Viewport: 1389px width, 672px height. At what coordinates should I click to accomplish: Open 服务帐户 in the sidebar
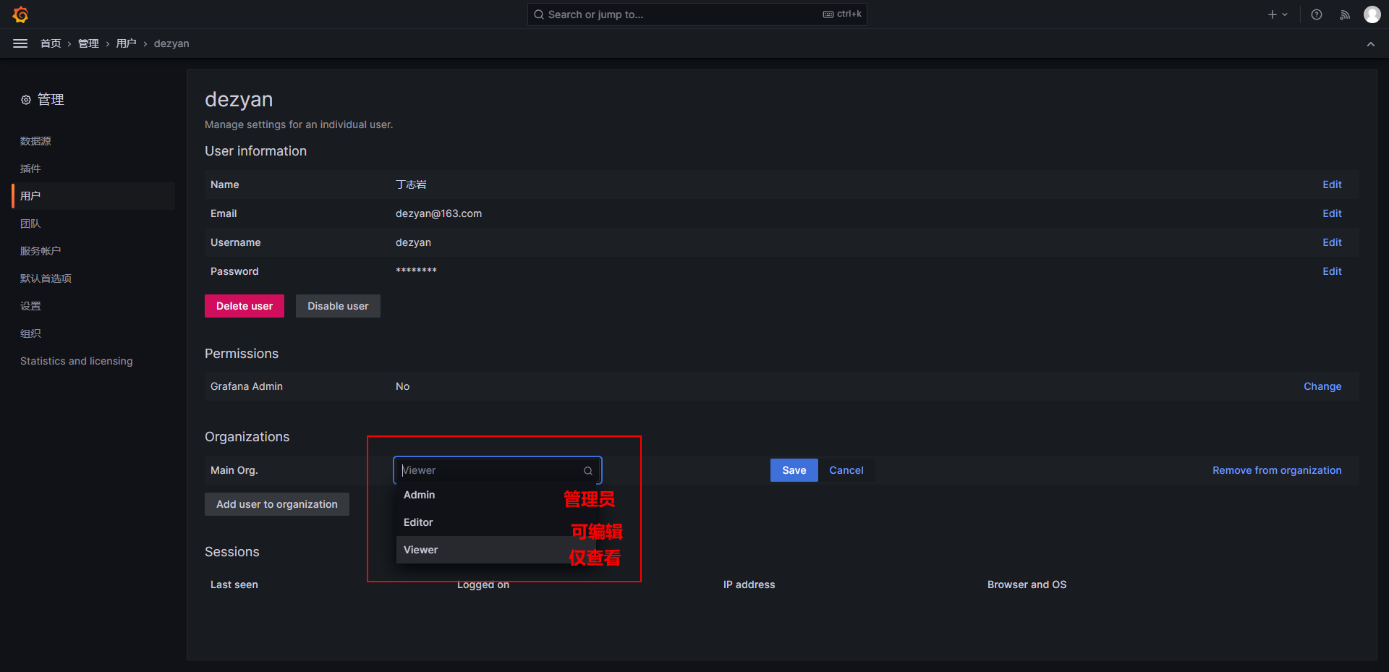click(x=41, y=251)
